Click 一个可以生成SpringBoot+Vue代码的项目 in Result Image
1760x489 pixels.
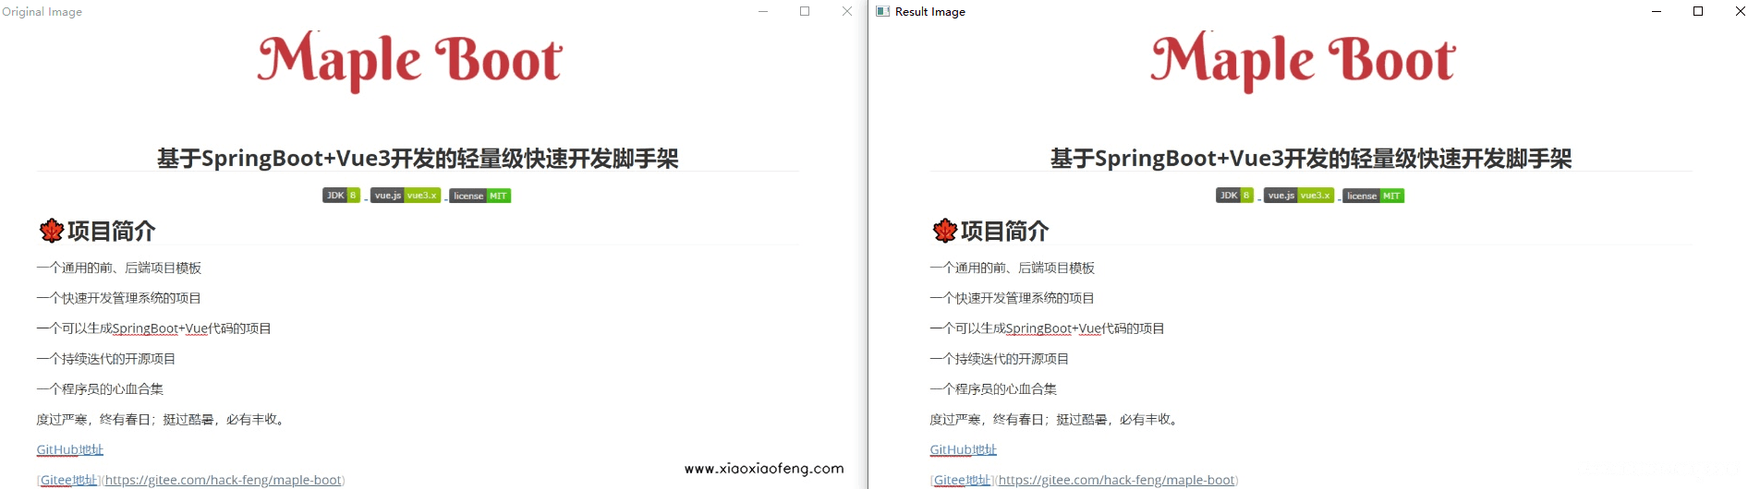[x=1048, y=328]
